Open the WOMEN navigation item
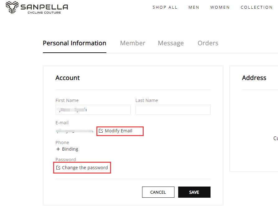278x207 pixels. tap(220, 7)
